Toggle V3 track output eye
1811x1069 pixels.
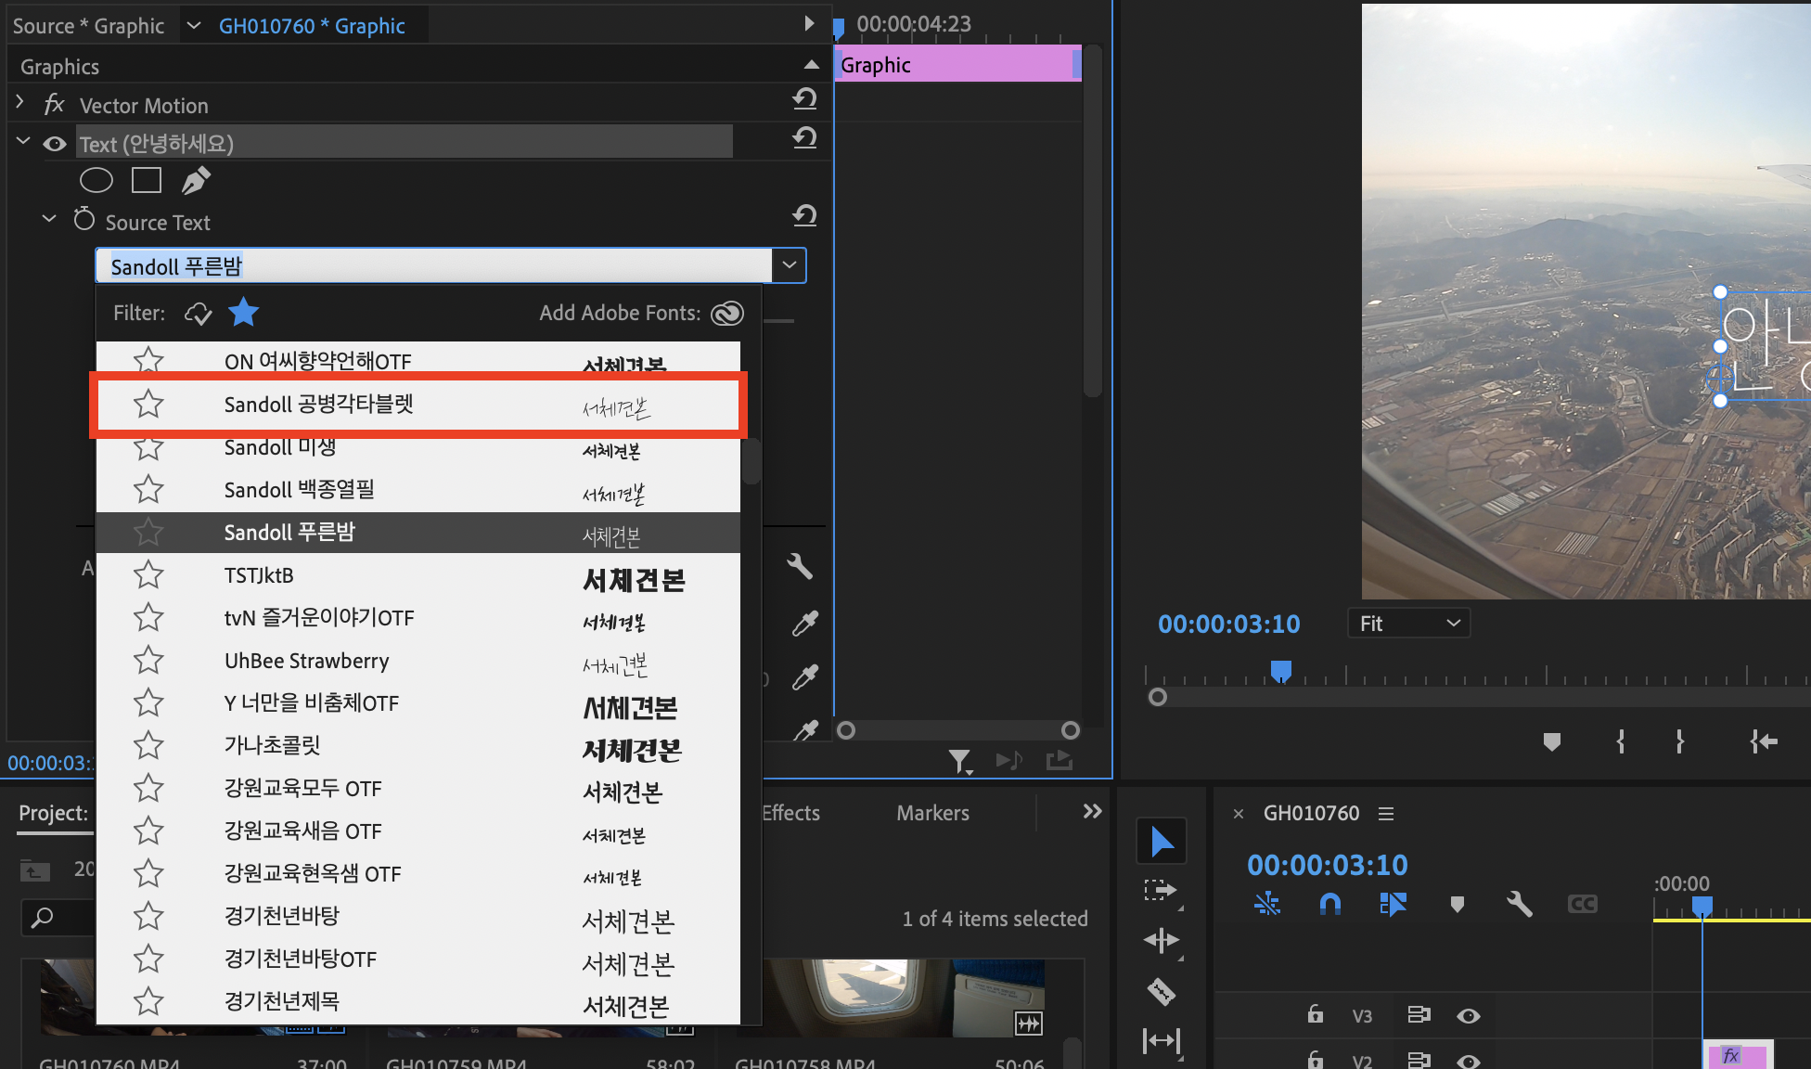coord(1468,1016)
